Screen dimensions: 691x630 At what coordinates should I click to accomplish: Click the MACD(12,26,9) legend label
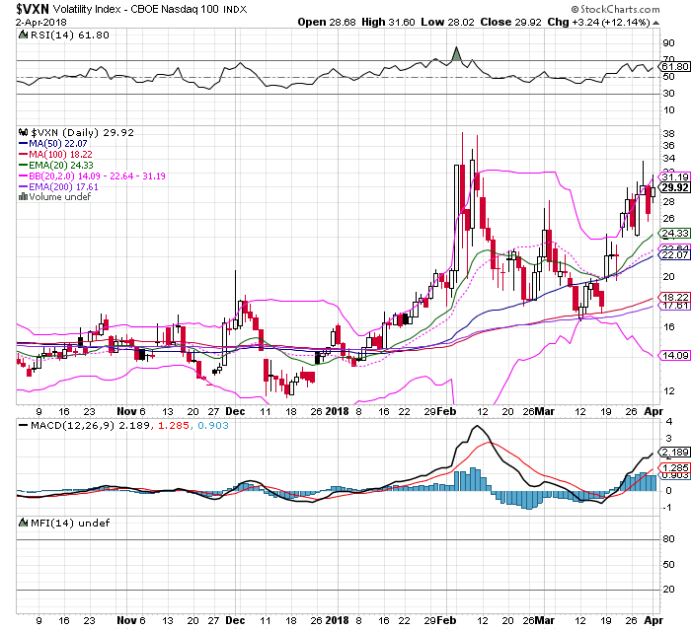(73, 426)
